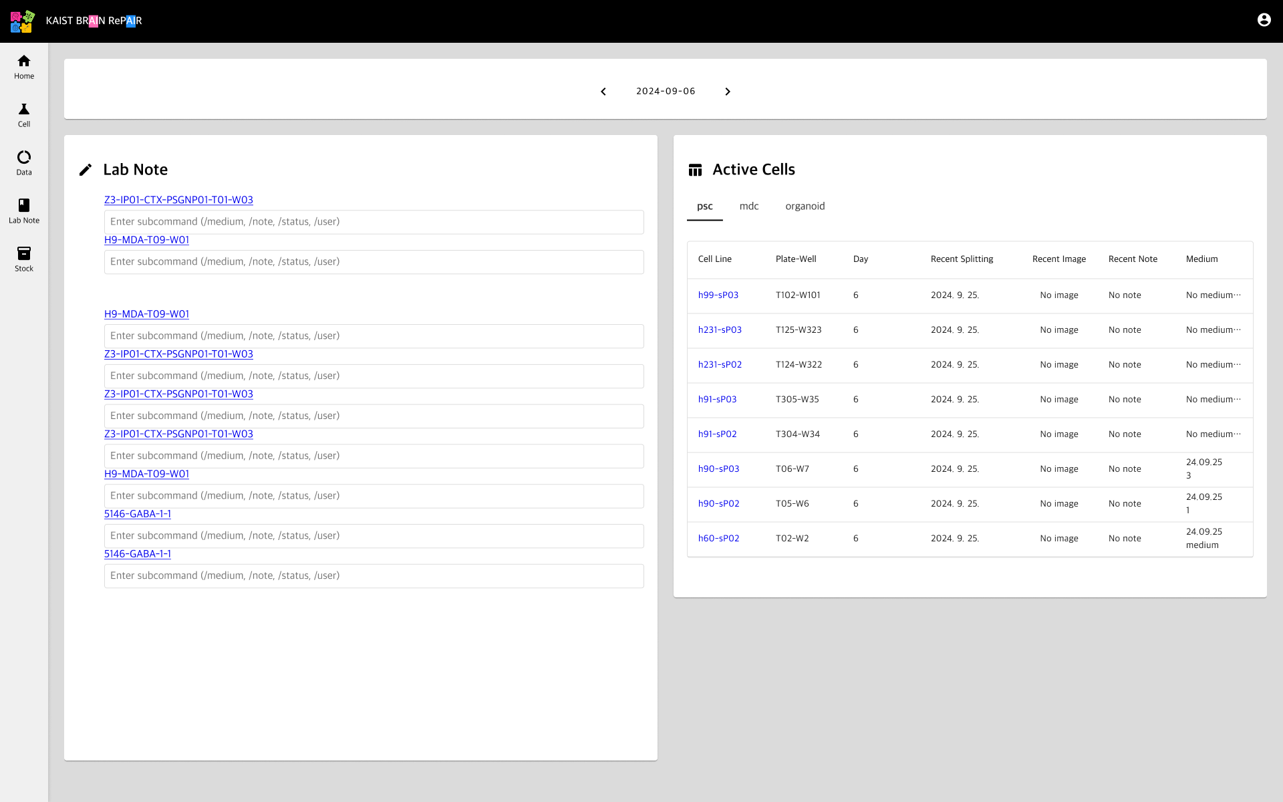Screen dimensions: 1283x802
Task: Open the h99-sP03 cell line link
Action: (718, 295)
